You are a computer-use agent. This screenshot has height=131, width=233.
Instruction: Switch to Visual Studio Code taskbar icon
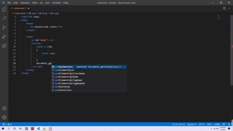click(x=38, y=128)
